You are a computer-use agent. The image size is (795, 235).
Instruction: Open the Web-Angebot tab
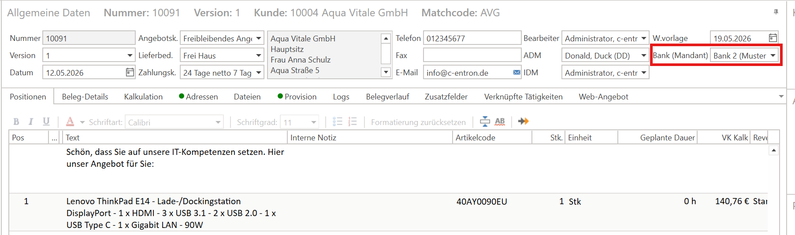pyautogui.click(x=603, y=97)
